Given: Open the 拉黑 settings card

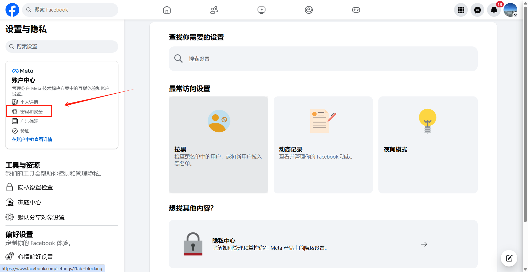Looking at the screenshot, I should [218, 145].
